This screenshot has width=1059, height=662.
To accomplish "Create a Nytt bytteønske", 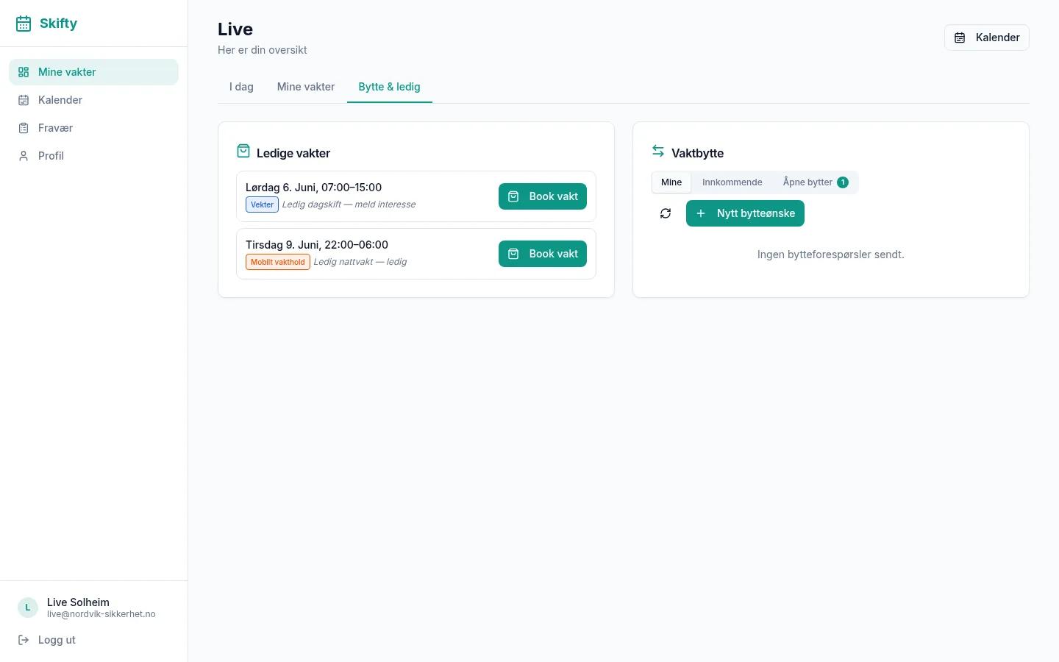I will [x=745, y=213].
